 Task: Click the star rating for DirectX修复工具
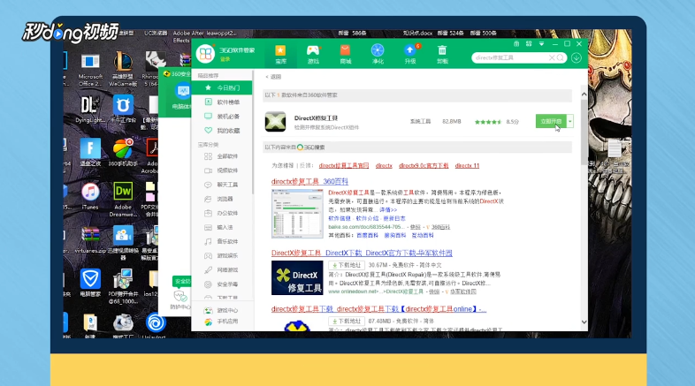488,122
